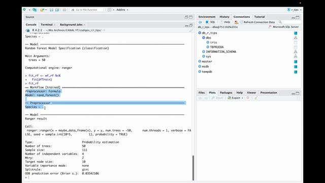The width and height of the screenshot is (325, 183).
Task: Select the Connections tab
Action: 242,17
